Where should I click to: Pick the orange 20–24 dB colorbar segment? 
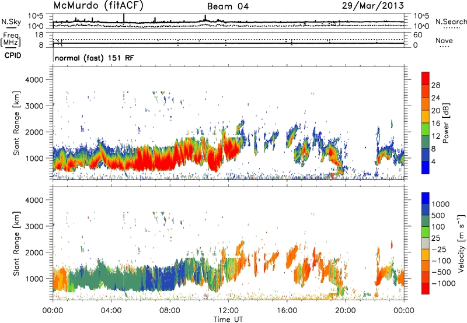coord(426,104)
